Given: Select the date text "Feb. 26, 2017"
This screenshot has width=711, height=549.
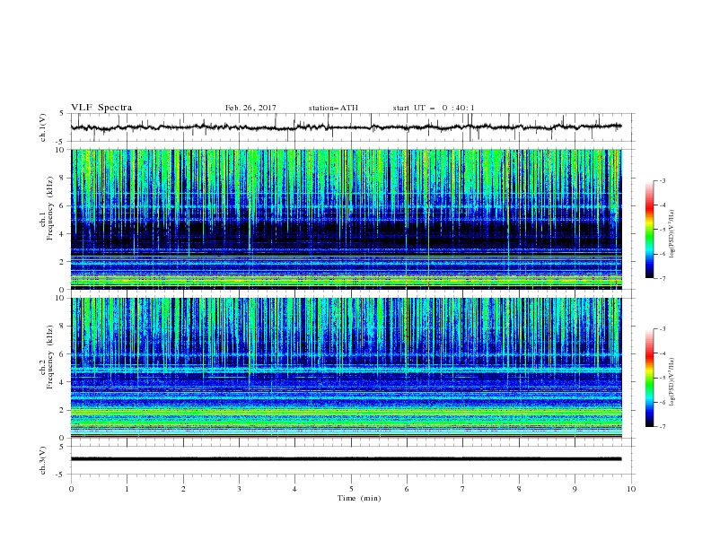Looking at the screenshot, I should coord(250,108).
